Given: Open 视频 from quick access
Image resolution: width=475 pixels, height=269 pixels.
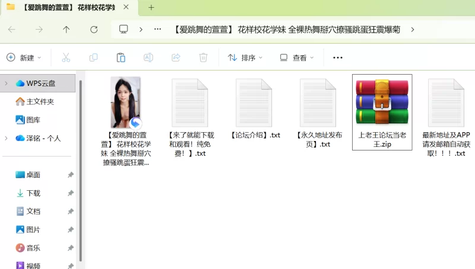Looking at the screenshot, I should (28, 265).
